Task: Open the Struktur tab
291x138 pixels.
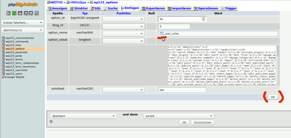Action: [x=79, y=8]
